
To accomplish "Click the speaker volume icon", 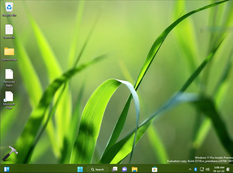I will (207, 169).
